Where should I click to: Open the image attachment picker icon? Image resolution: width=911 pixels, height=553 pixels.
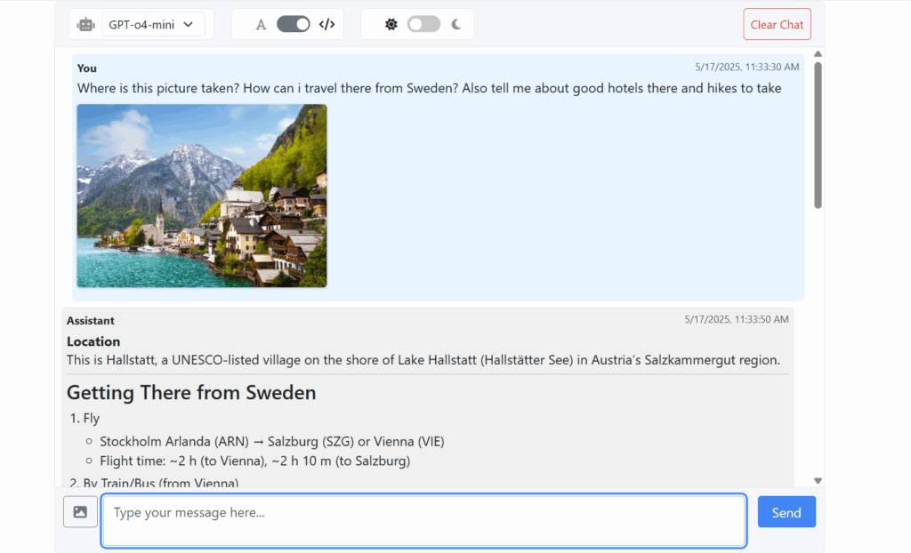click(x=80, y=511)
